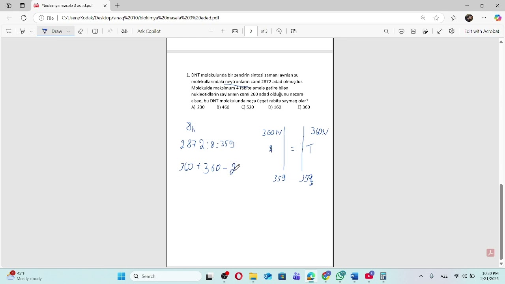Viewport: 505px width, 284px height.
Task: Toggle the Page view layout icon
Action: 294,31
